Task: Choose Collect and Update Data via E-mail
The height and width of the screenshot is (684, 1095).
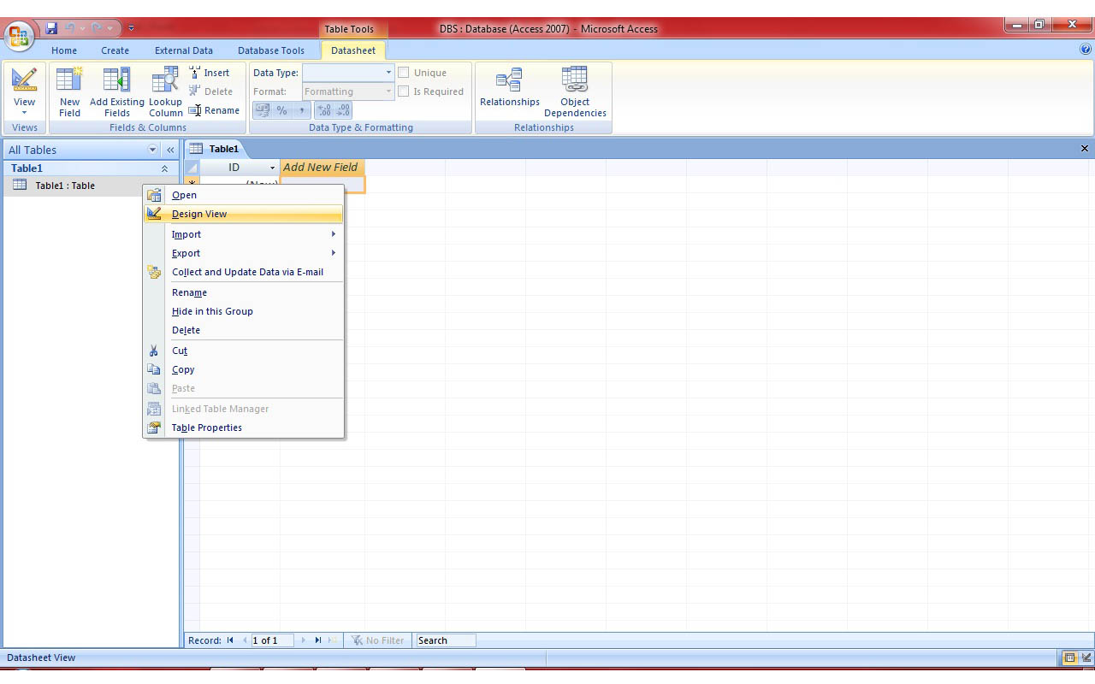Action: coord(244,272)
